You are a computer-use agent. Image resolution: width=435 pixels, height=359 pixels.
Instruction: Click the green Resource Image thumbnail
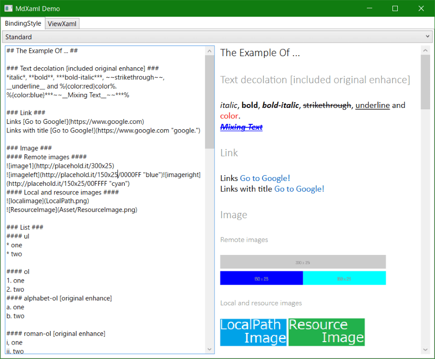pyautogui.click(x=327, y=332)
